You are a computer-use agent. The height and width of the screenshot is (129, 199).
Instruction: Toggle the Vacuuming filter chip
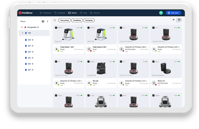tap(64, 21)
